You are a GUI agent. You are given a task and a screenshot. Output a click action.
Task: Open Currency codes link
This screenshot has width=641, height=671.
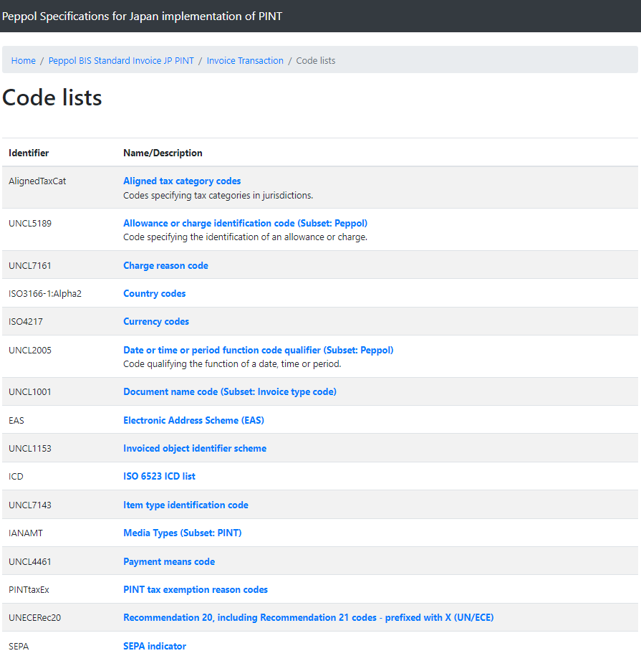(156, 322)
